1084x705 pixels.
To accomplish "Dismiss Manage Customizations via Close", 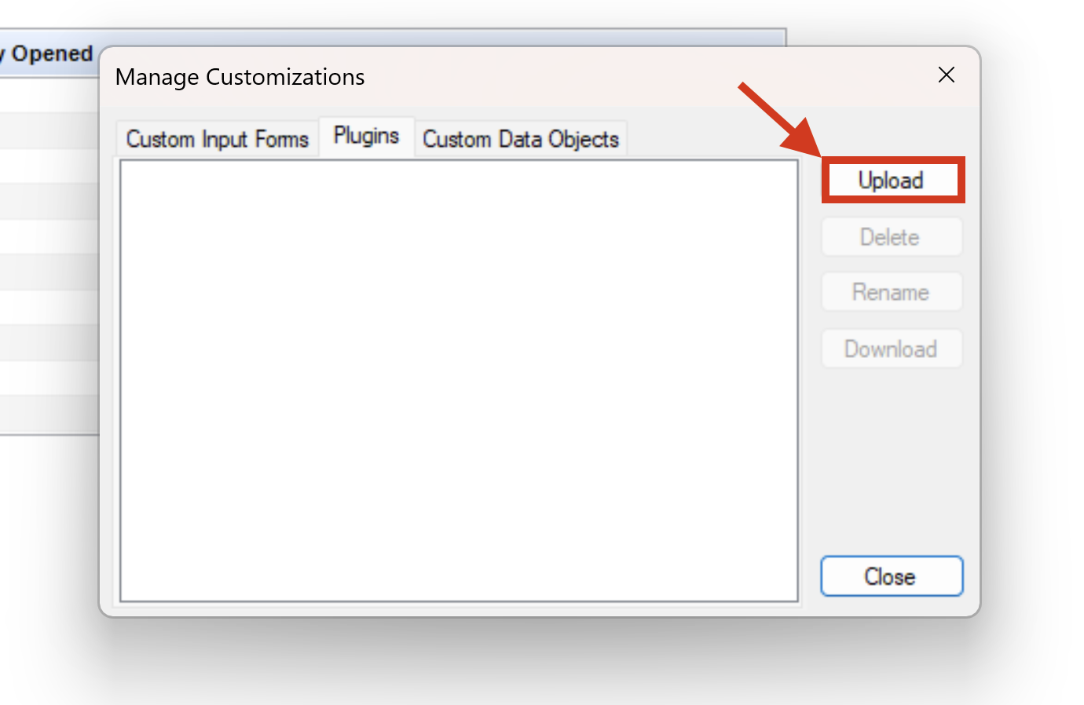I will (891, 576).
